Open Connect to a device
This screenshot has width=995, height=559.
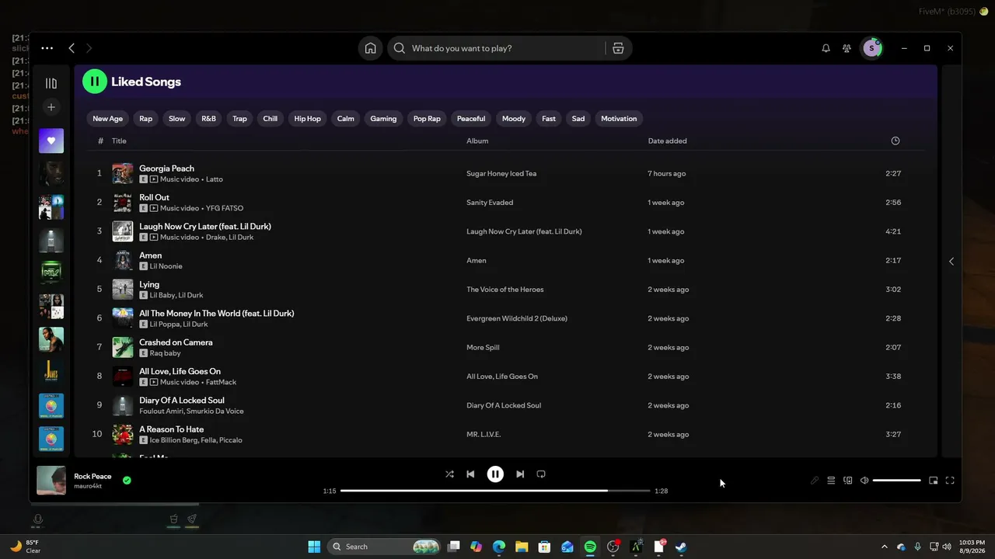(x=848, y=481)
